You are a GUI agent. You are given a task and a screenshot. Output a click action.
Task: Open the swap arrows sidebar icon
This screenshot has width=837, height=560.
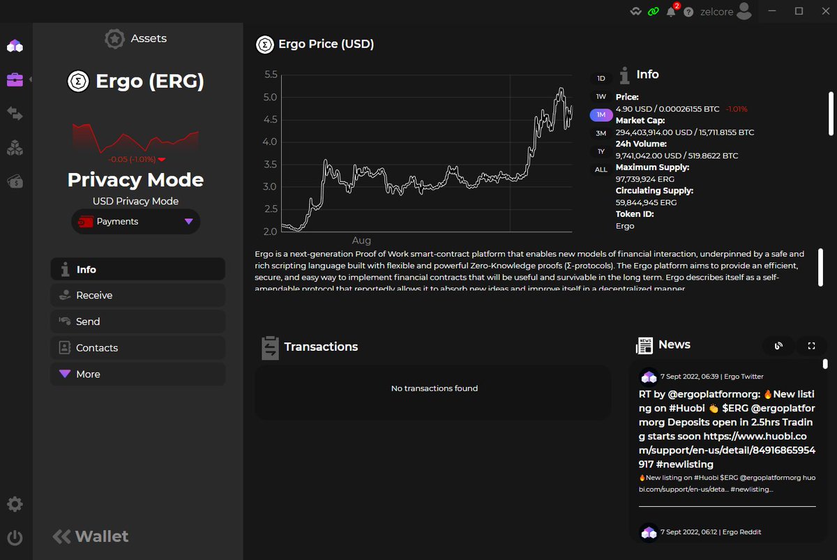coord(15,113)
